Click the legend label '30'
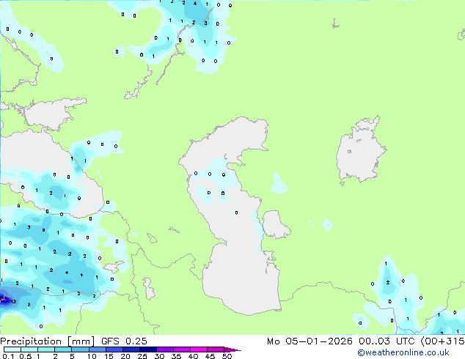 coord(159,356)
